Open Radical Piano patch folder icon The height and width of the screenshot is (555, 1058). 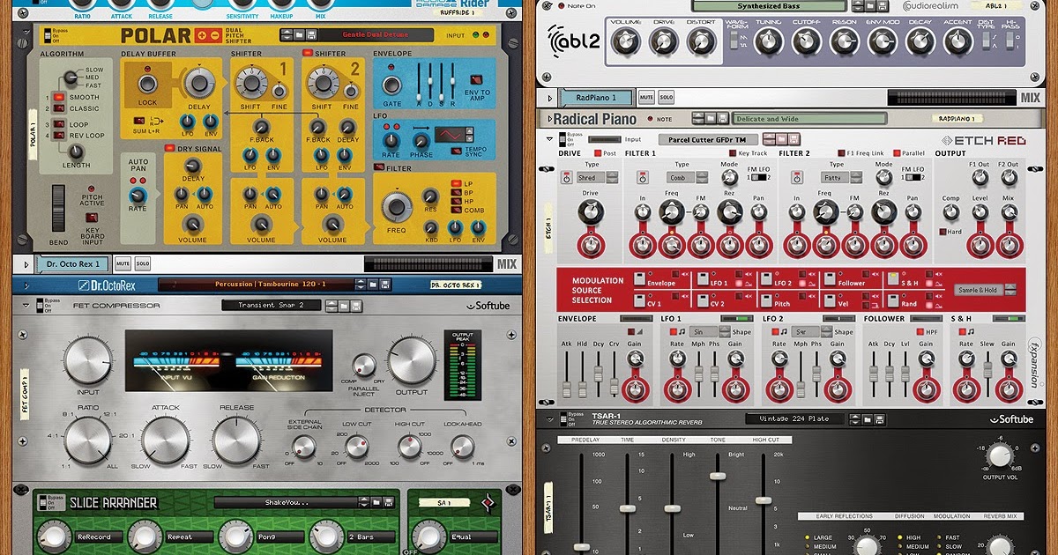click(x=711, y=118)
